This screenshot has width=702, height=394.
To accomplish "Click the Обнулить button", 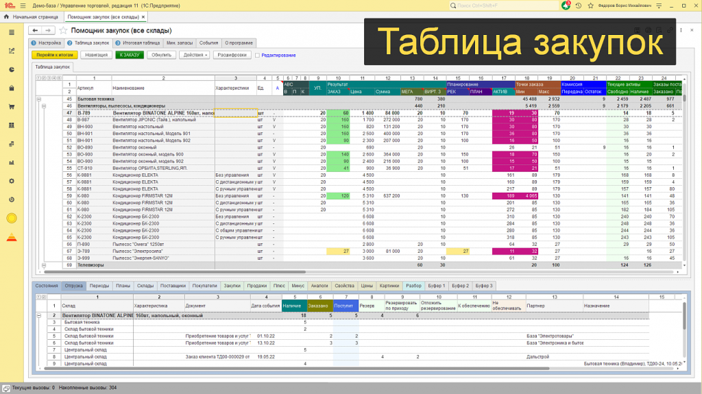I will 161,55.
